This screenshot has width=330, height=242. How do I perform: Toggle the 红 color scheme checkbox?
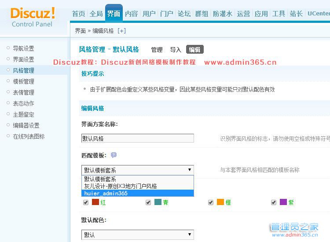tap(86, 202)
